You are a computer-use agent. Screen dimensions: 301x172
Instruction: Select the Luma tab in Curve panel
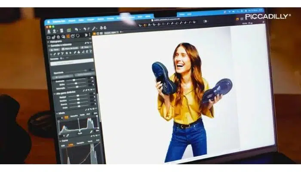70,145
